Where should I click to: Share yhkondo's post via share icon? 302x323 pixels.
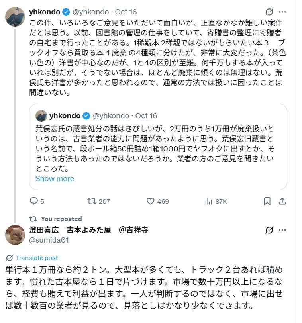tap(282, 201)
